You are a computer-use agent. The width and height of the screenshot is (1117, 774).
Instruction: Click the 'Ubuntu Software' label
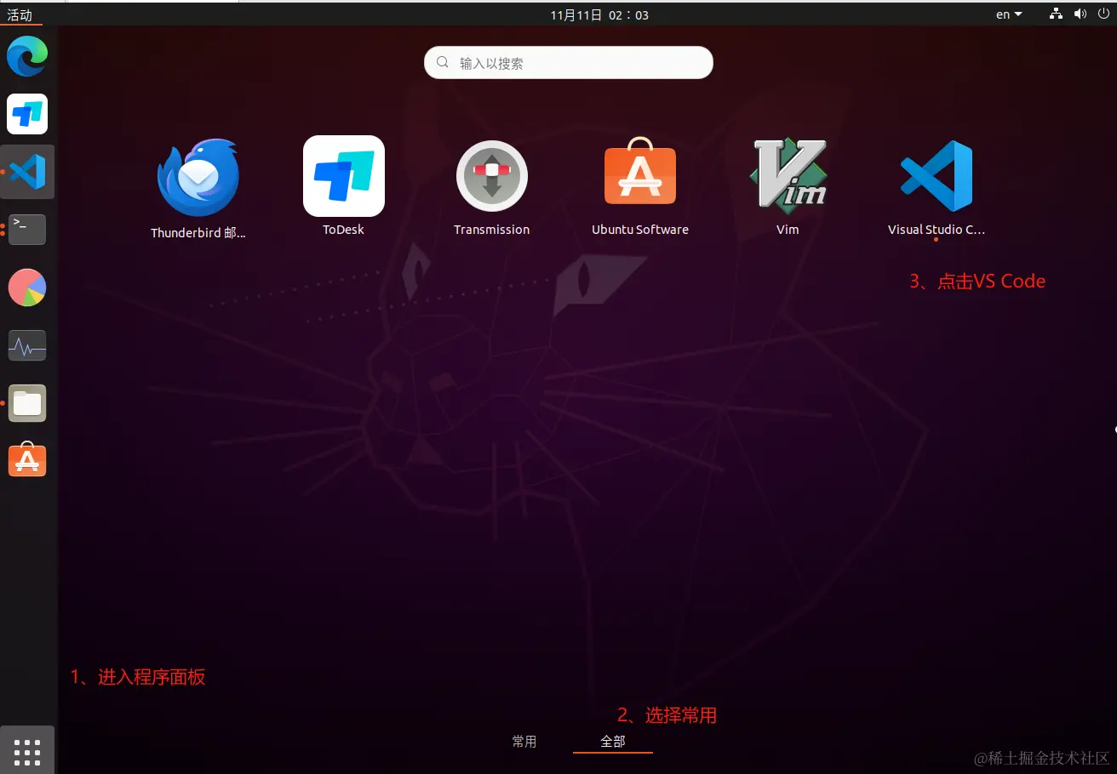point(640,230)
